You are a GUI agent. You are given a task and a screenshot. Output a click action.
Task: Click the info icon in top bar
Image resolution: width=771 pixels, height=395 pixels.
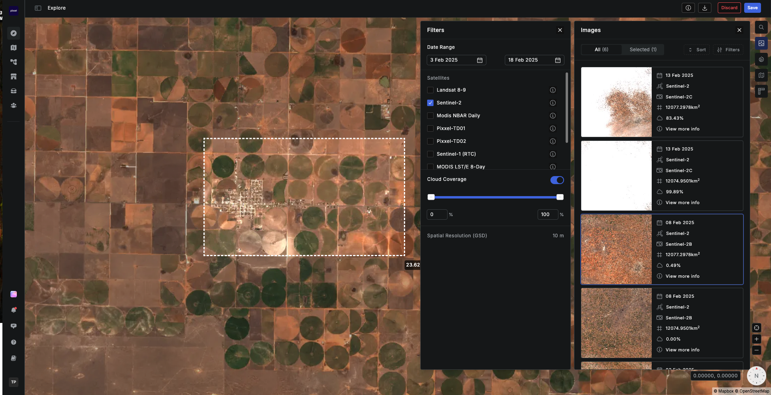tap(688, 8)
